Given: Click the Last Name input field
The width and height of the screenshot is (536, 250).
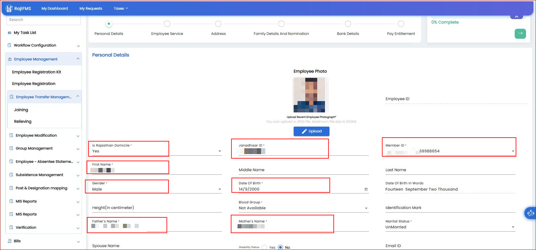Looking at the screenshot, I should point(450,170).
